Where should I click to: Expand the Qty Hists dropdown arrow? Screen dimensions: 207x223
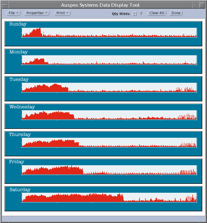pos(135,14)
